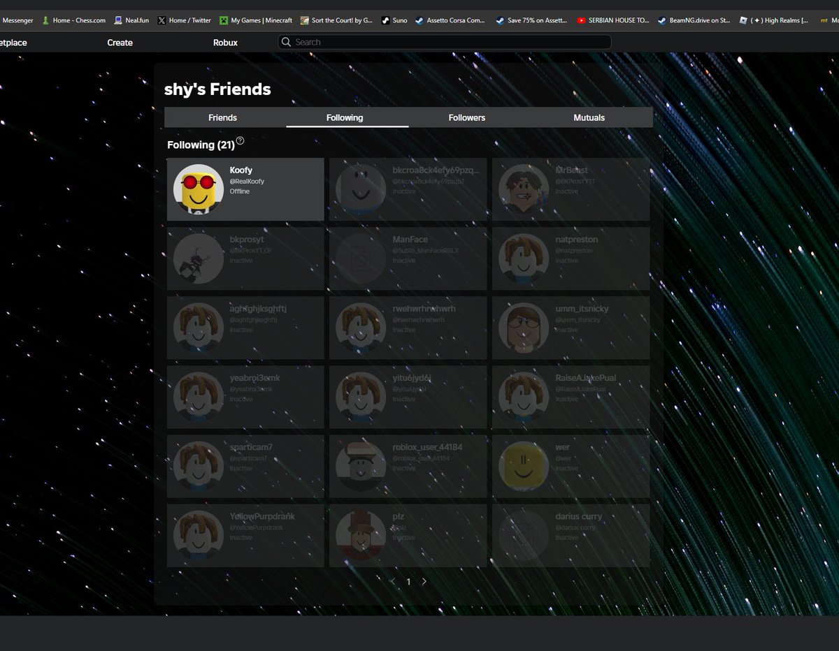
Task: Open the Neal.fun bookmark
Action: click(x=131, y=20)
